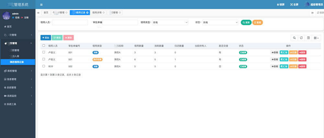Click 汇报 in the 林冲 row
The height and width of the screenshot is (138, 324).
(x=284, y=66)
